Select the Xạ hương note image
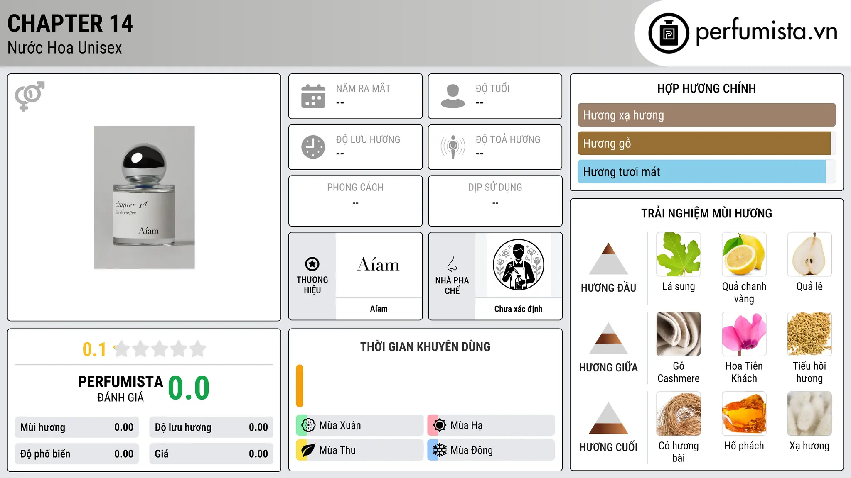 [809, 414]
